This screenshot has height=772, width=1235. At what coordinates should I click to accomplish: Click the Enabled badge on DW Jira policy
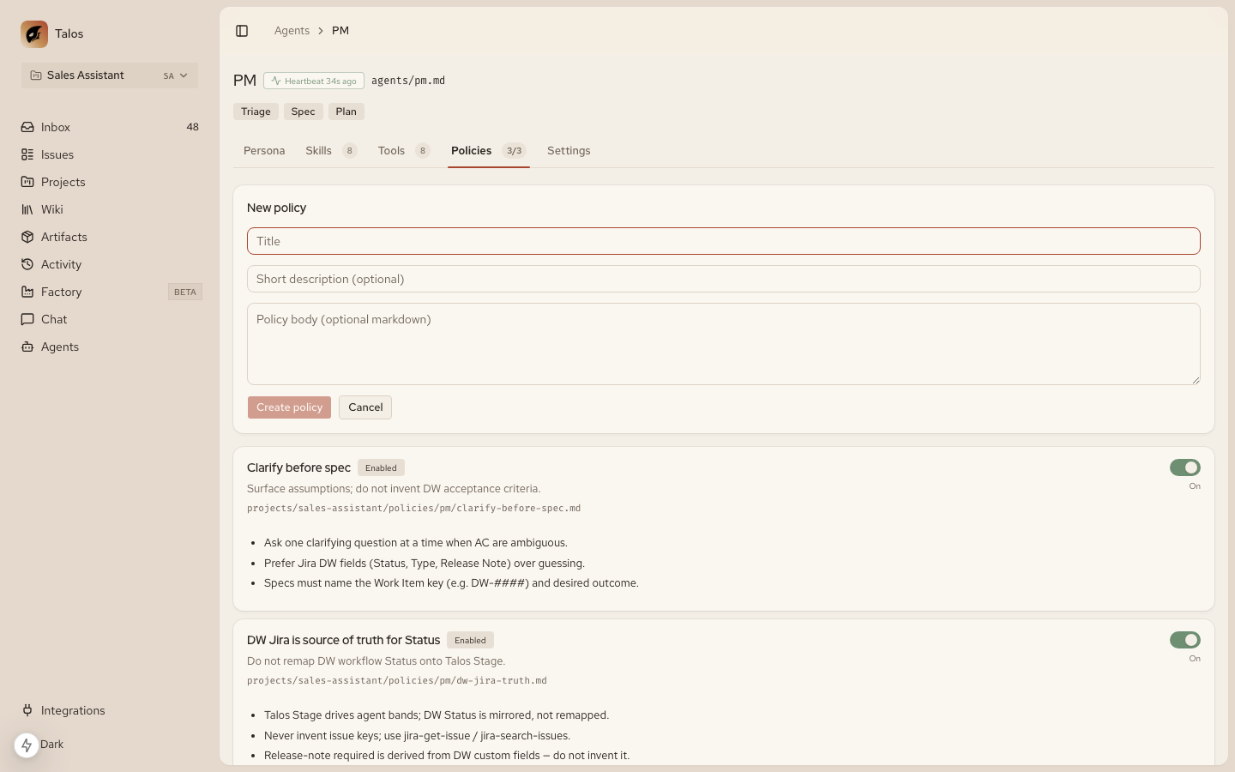470,641
